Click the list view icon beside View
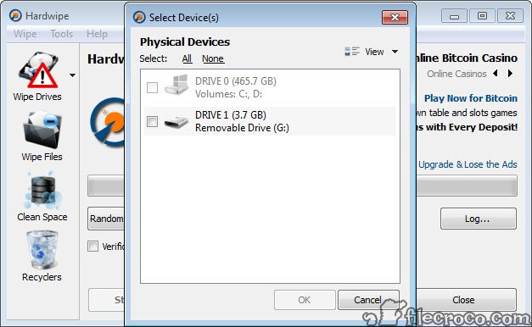The width and height of the screenshot is (532, 327). [x=352, y=52]
